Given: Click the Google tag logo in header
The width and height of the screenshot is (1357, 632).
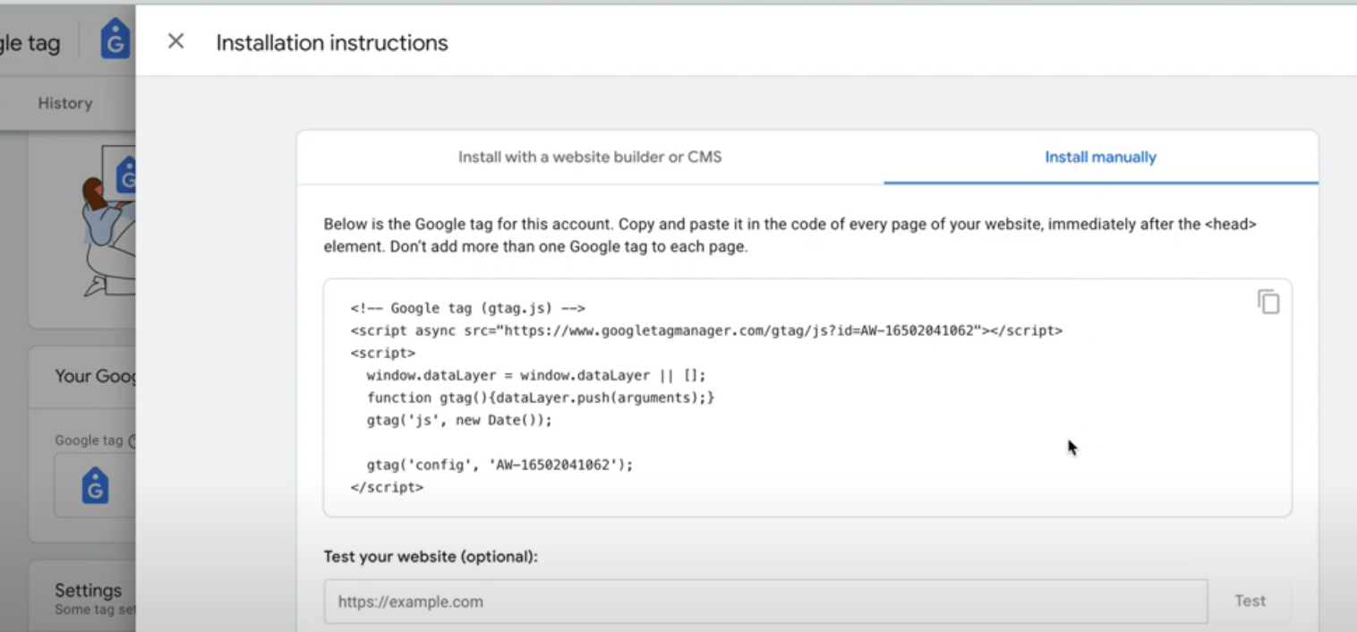Looking at the screenshot, I should click(115, 39).
